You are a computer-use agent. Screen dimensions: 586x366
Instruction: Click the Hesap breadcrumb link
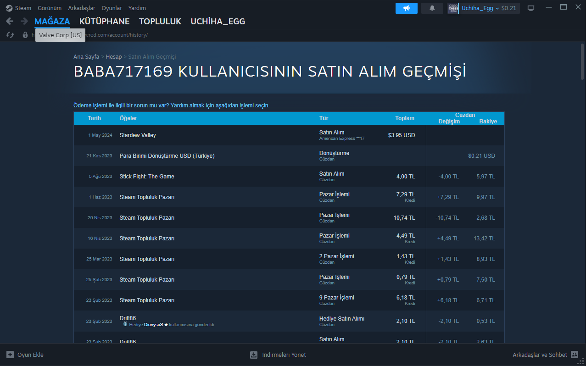tap(114, 57)
